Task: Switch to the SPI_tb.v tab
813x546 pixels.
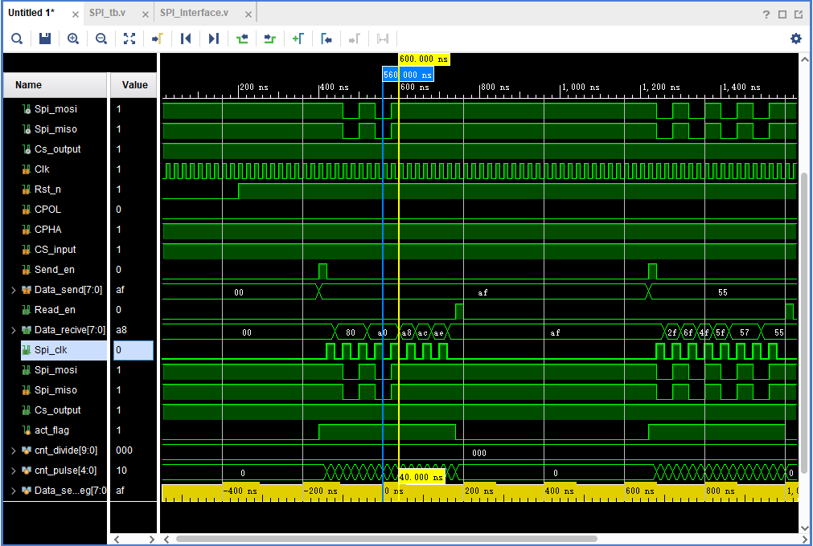Action: tap(107, 13)
